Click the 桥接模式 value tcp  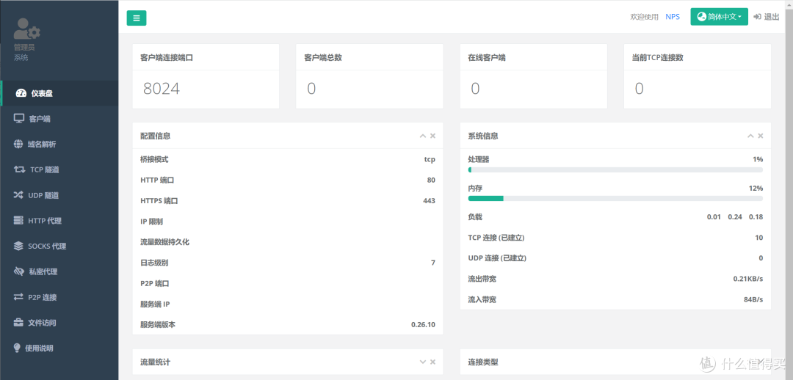click(430, 160)
